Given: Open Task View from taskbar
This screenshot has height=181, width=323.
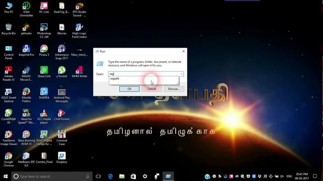Looking at the screenshot, I should [98, 176].
